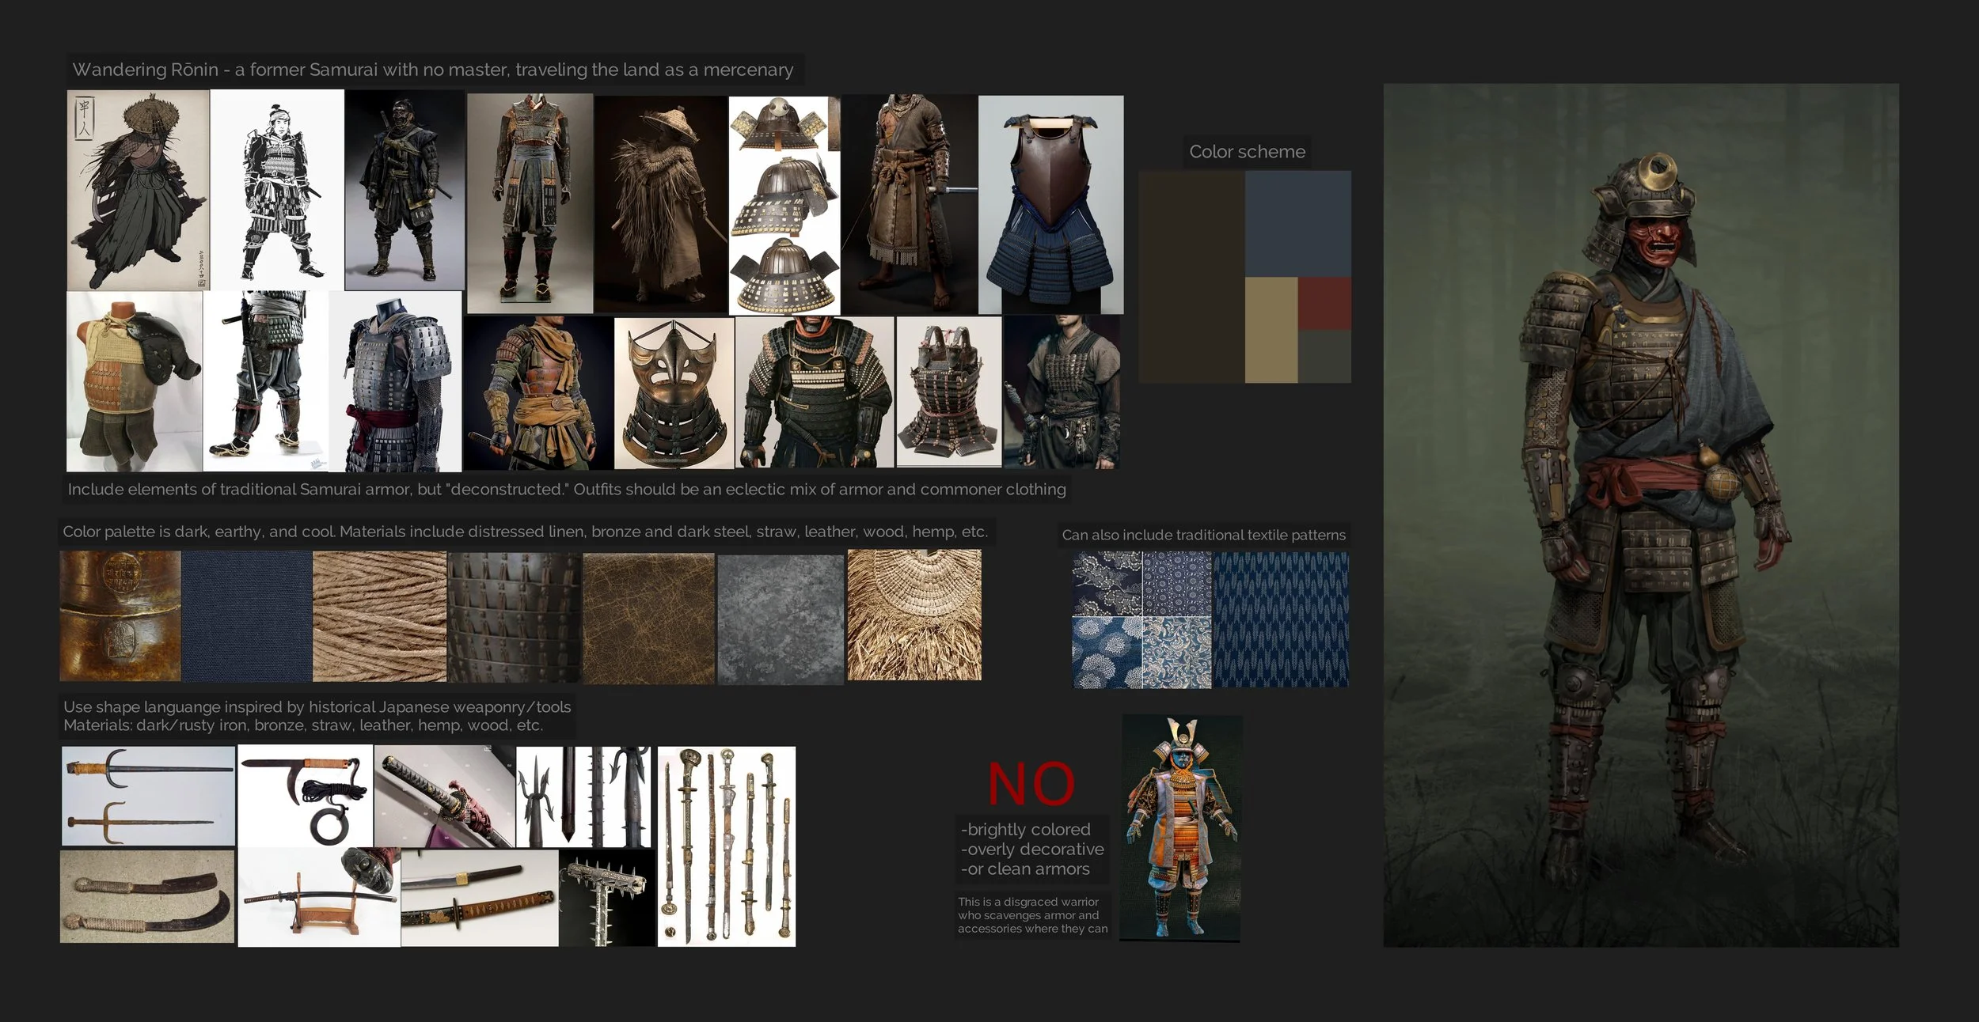
Task: Select the cracked brown leather texture
Action: tap(648, 618)
